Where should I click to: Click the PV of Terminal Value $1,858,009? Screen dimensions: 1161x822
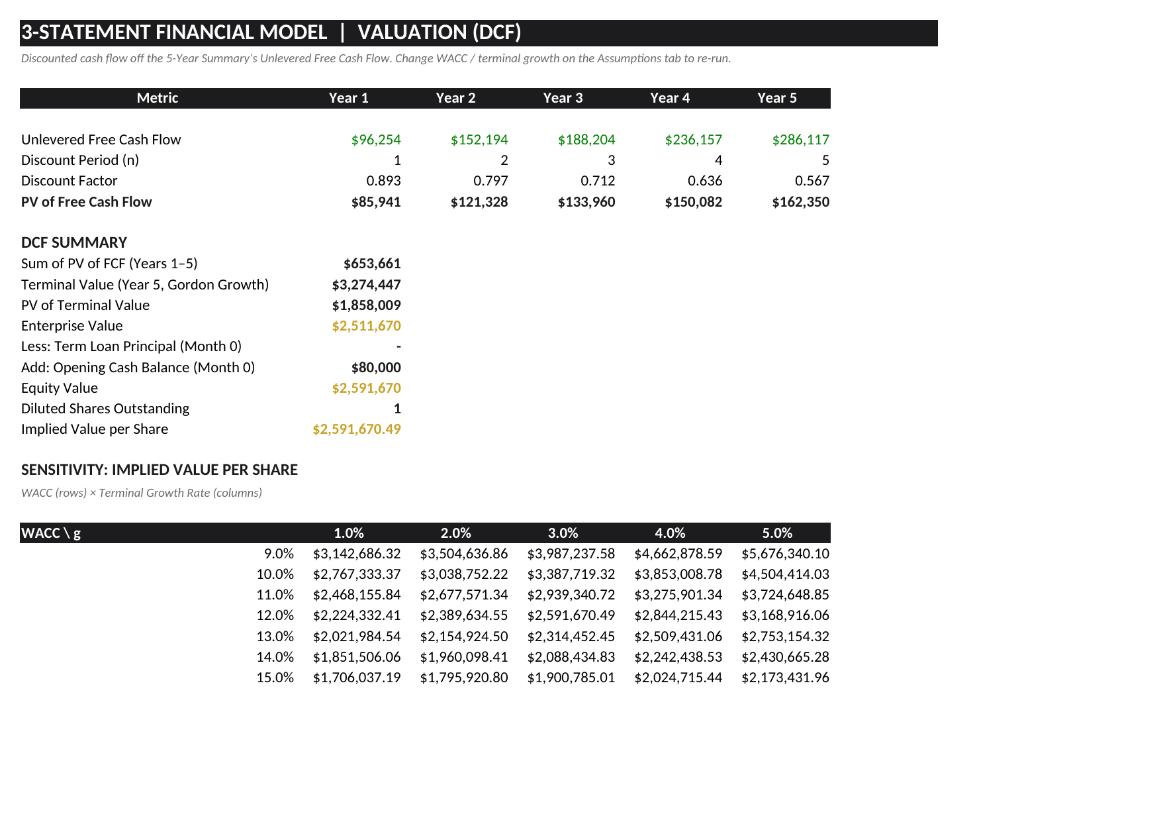tap(367, 305)
